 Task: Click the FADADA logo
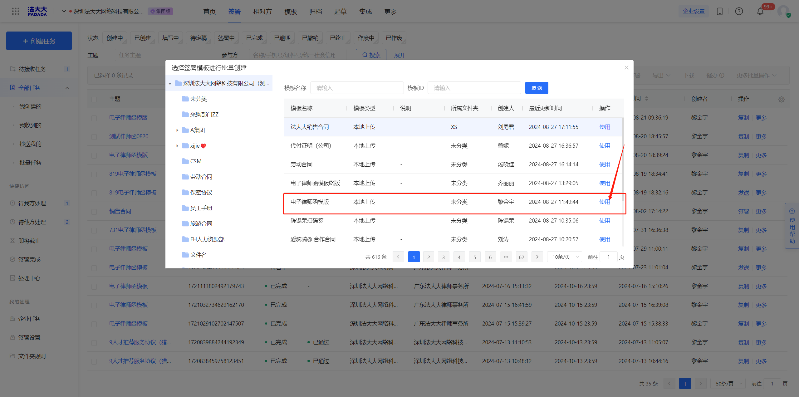point(37,11)
